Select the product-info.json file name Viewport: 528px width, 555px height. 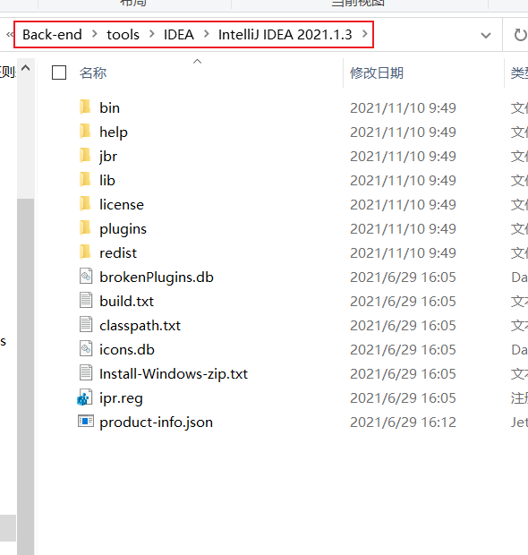156,423
